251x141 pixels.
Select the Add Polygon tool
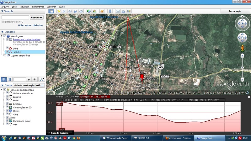(x=64, y=11)
